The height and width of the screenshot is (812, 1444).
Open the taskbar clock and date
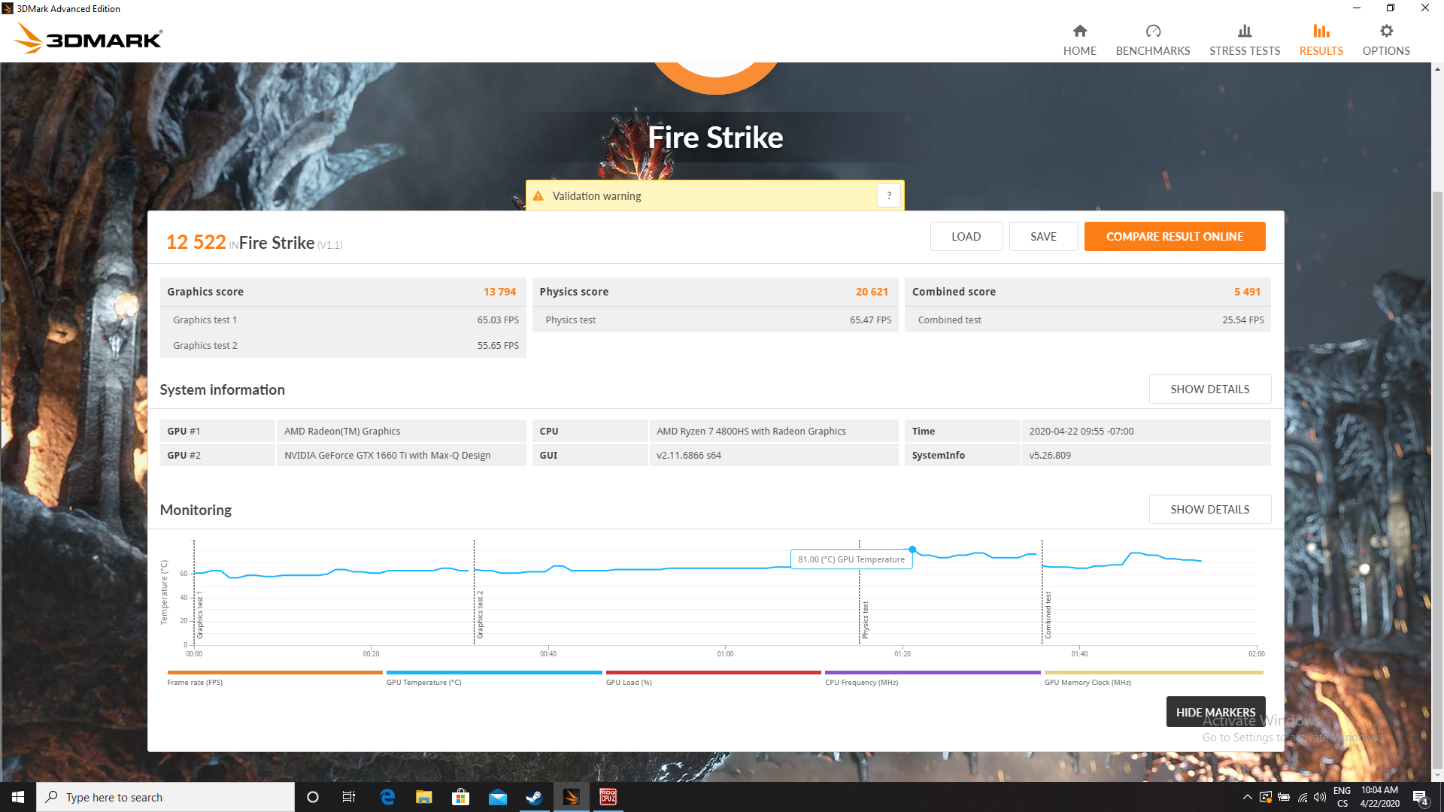point(1379,797)
